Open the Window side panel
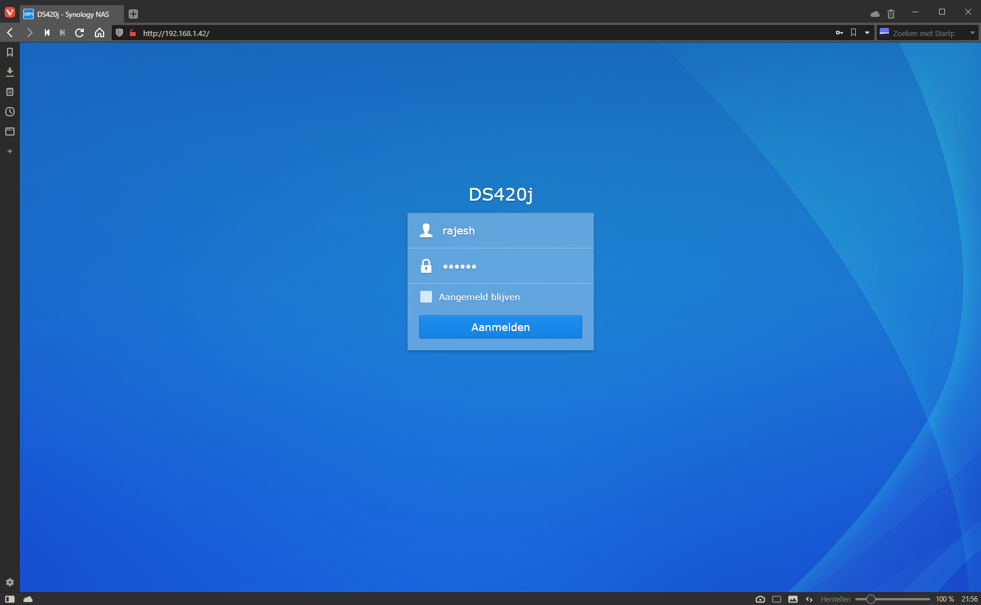Viewport: 981px width, 605px height. (10, 131)
